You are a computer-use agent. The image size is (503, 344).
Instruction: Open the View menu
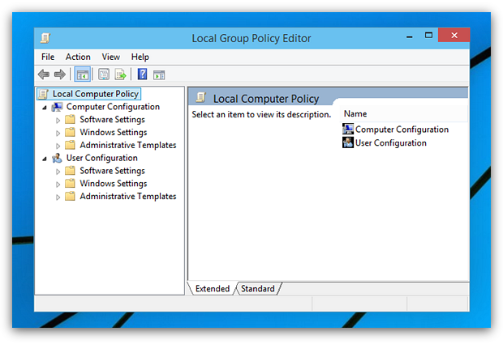pyautogui.click(x=111, y=57)
